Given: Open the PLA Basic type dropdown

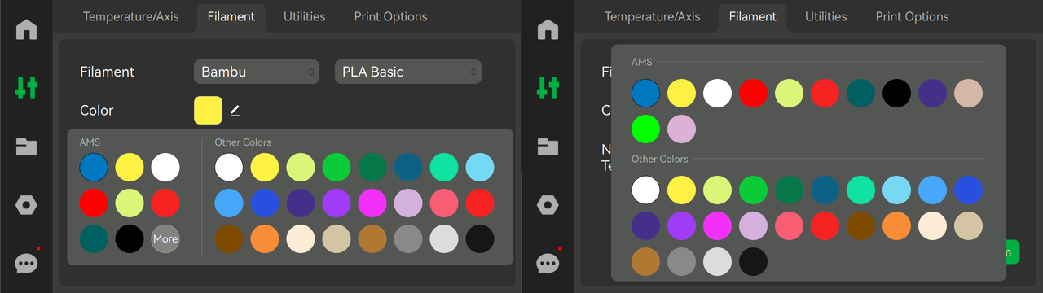Looking at the screenshot, I should (408, 72).
